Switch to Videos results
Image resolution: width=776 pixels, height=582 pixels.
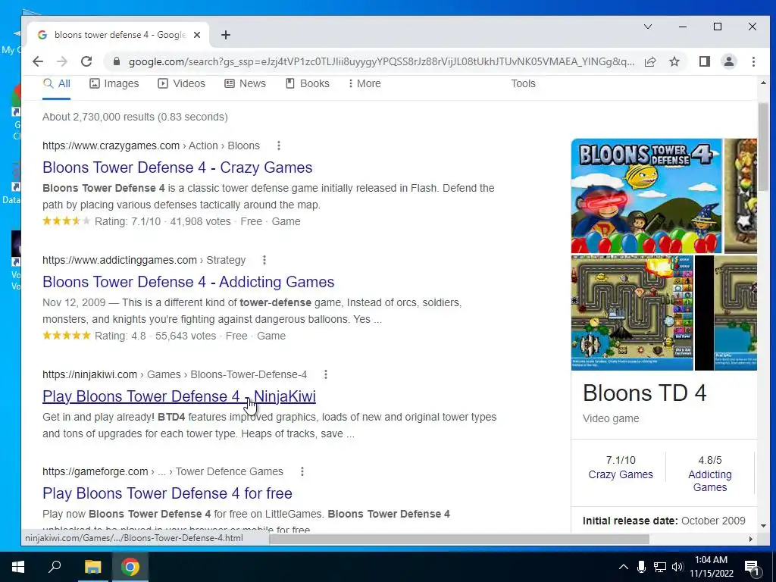[181, 83]
